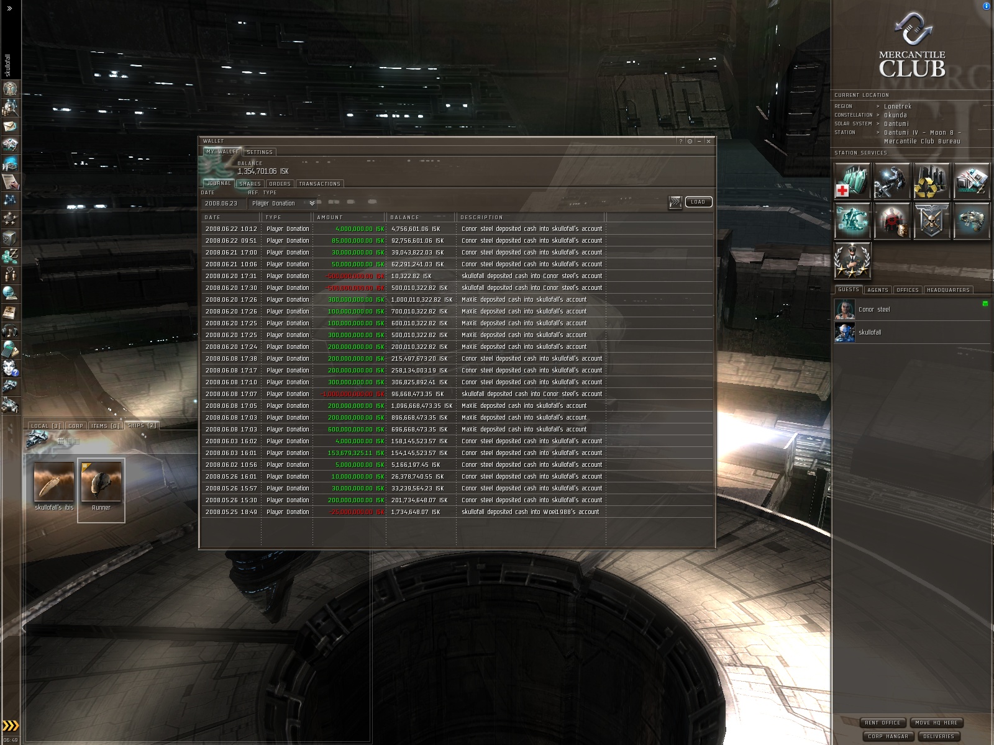Click the Deliveries button
The width and height of the screenshot is (994, 745).
pyautogui.click(x=939, y=736)
